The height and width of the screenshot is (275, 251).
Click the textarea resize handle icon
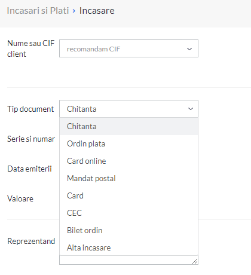[x=195, y=261]
